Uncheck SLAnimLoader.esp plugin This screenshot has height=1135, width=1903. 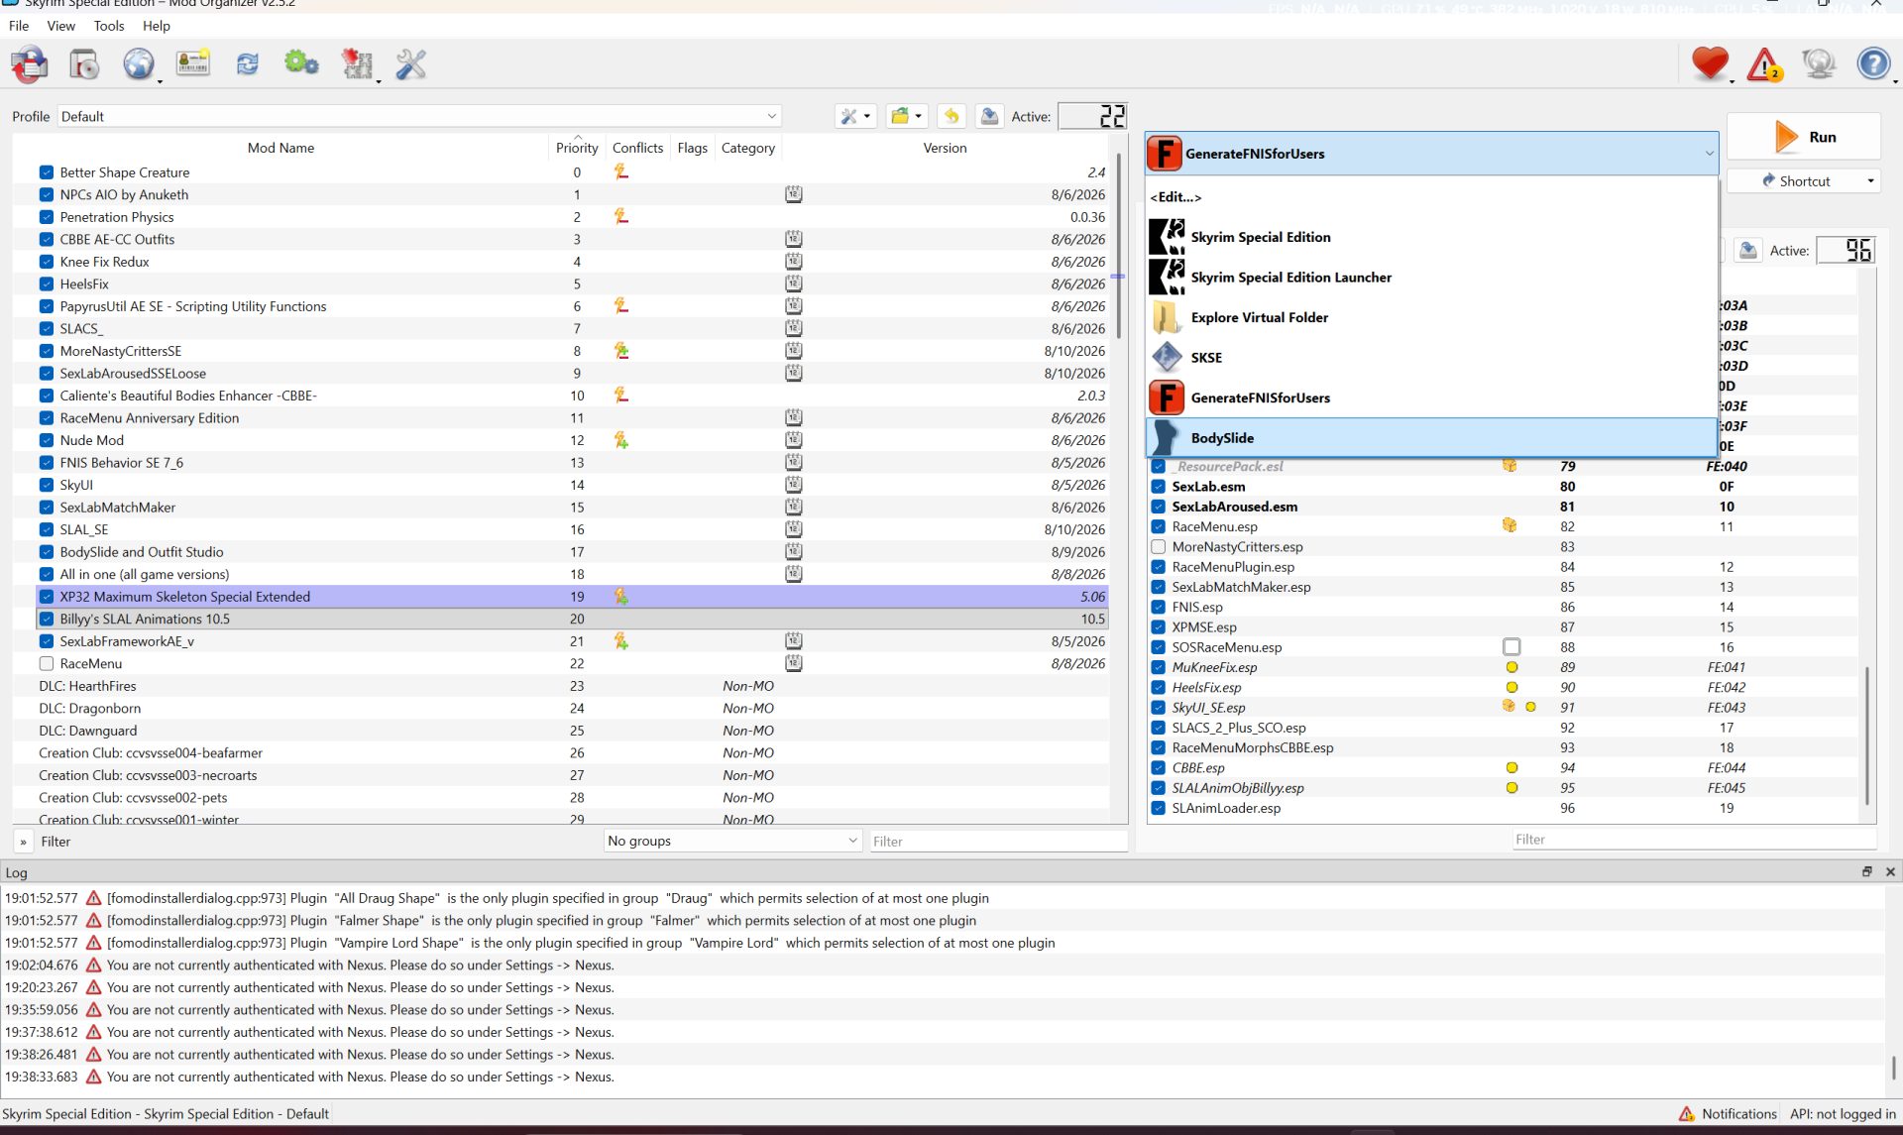point(1158,808)
